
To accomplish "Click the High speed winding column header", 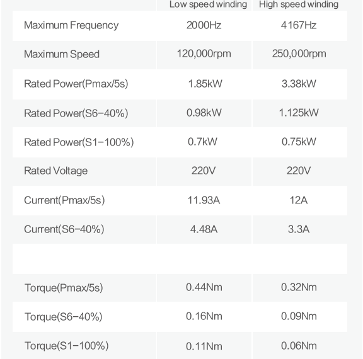I will 299,4.
